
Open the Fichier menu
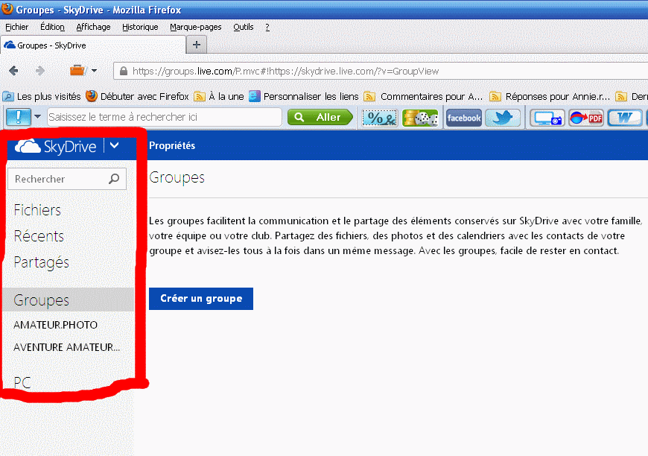tap(17, 27)
